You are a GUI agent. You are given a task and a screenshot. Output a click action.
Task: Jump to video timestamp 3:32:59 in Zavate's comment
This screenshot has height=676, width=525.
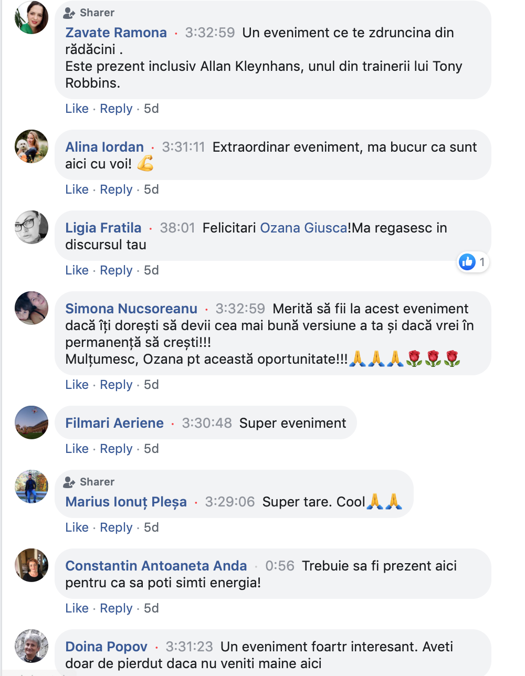tap(210, 33)
